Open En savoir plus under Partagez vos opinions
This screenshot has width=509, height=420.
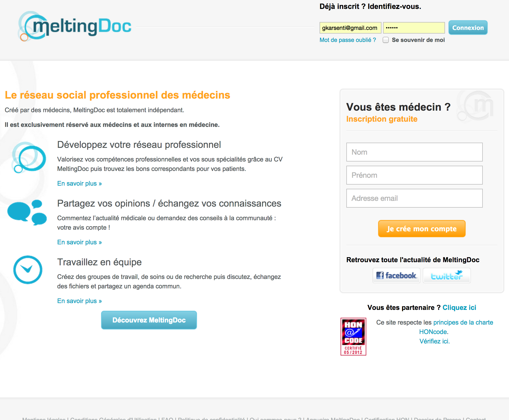tap(79, 242)
